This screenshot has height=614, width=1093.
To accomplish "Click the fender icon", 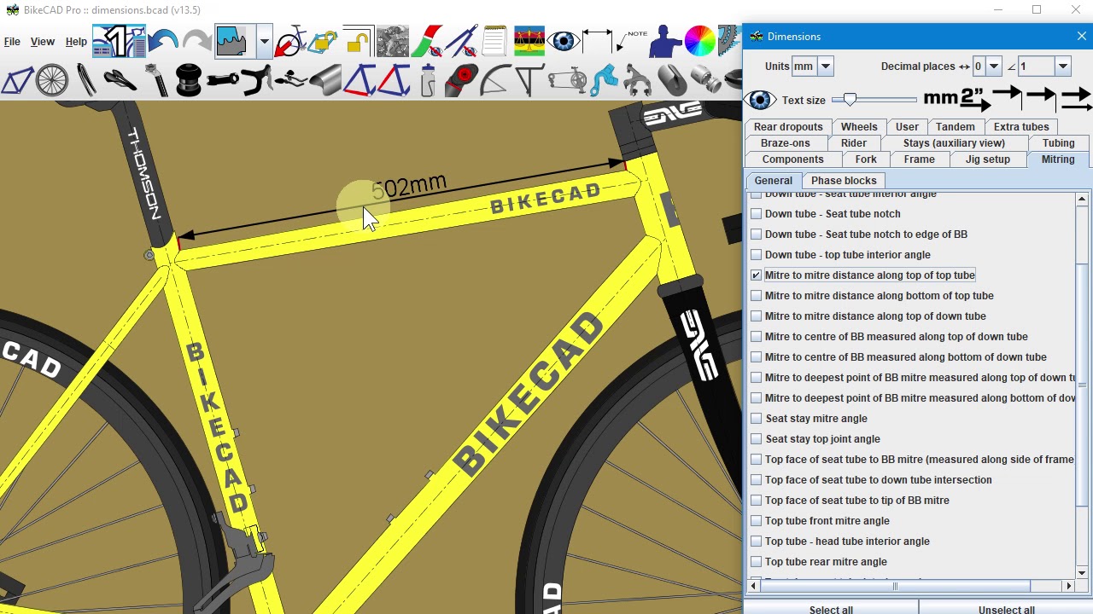I will (x=494, y=80).
